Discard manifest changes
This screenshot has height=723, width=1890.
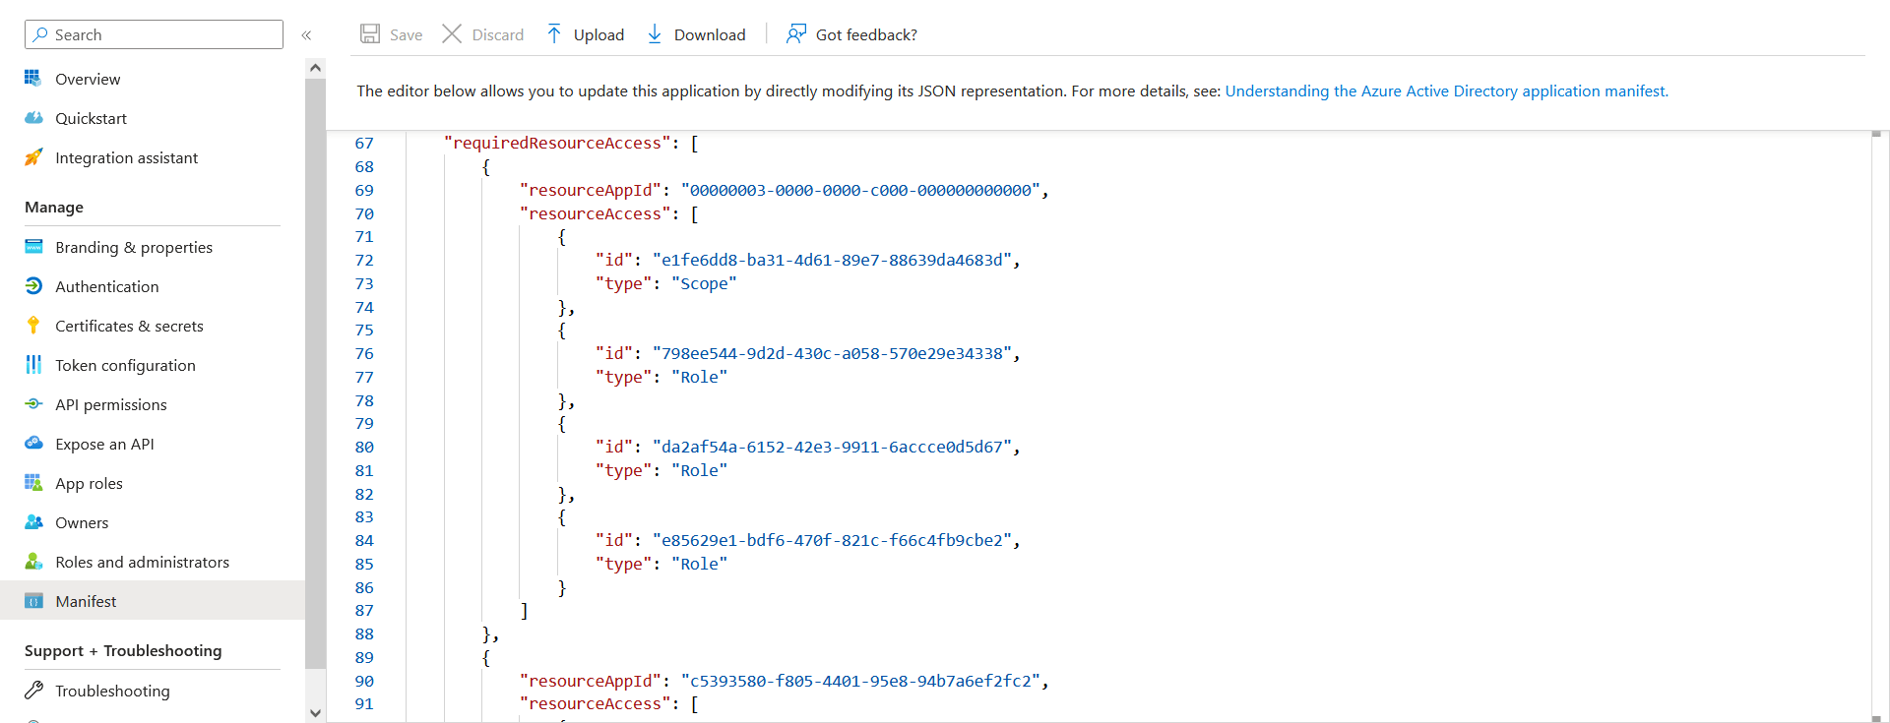483,34
